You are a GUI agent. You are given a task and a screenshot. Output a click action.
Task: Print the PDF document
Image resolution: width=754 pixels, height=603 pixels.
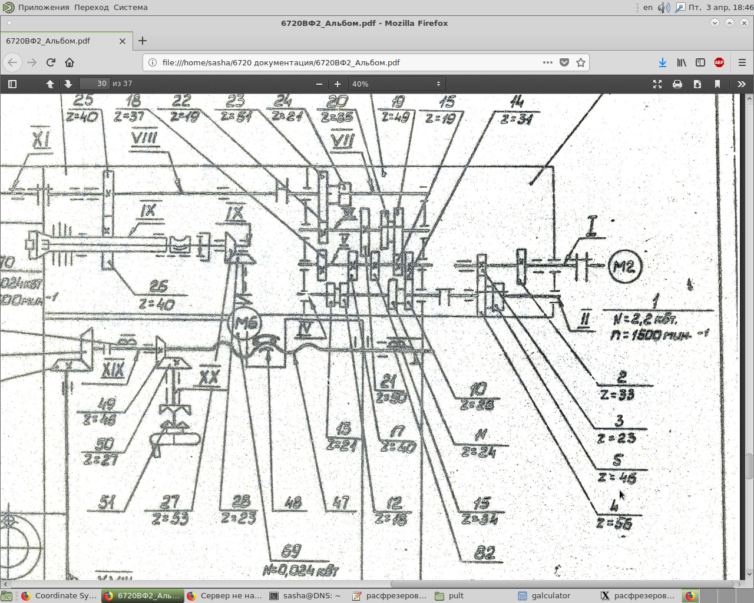click(x=677, y=84)
